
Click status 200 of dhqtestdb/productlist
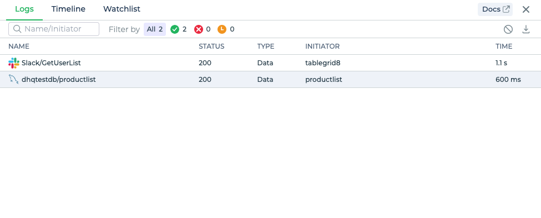click(205, 80)
